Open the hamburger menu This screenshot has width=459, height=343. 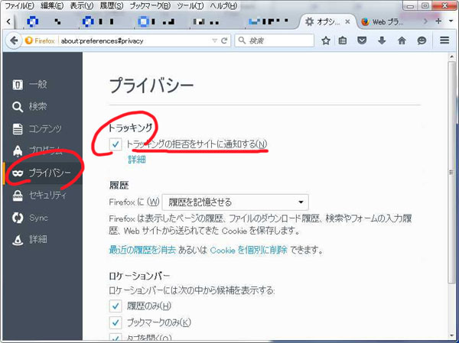[444, 40]
